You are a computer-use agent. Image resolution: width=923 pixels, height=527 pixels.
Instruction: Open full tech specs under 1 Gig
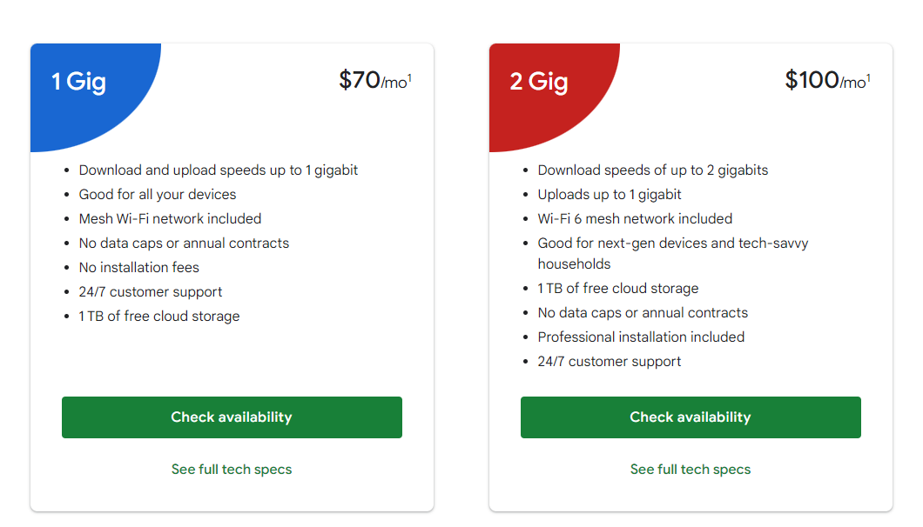[x=232, y=470]
